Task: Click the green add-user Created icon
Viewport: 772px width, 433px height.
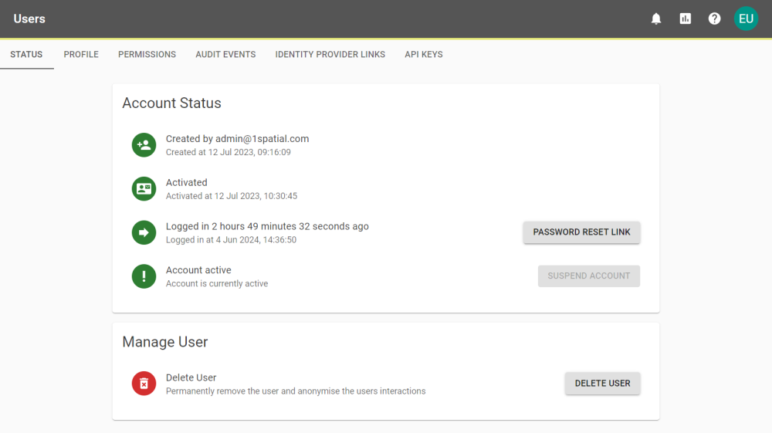Action: tap(144, 145)
